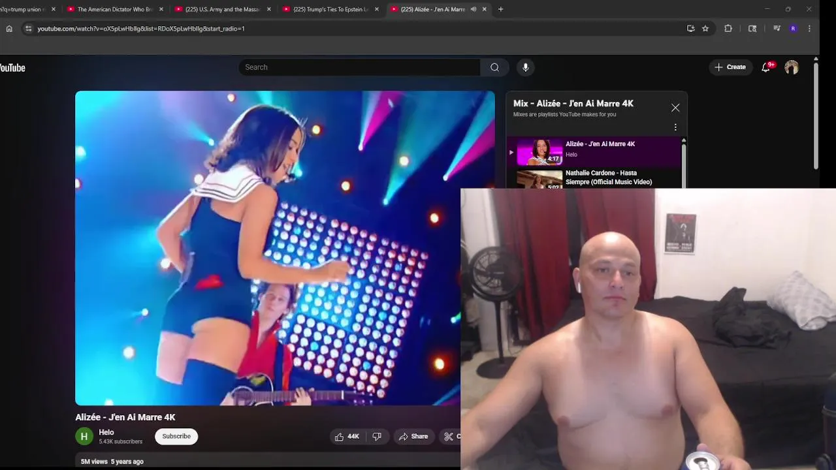
Task: Open the YouTube account avatar menu
Action: pyautogui.click(x=792, y=67)
